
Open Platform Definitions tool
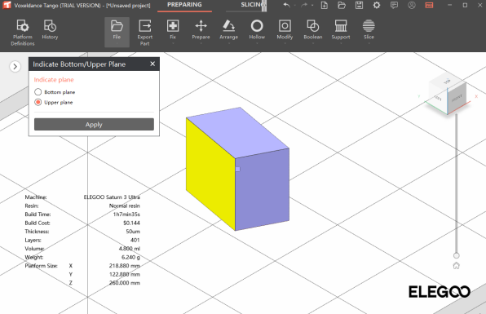pos(23,33)
